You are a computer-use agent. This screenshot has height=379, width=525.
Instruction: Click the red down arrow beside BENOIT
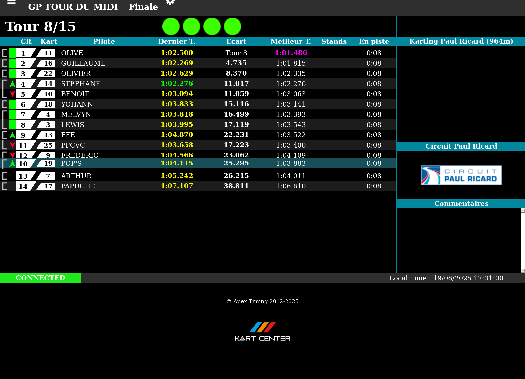12,94
